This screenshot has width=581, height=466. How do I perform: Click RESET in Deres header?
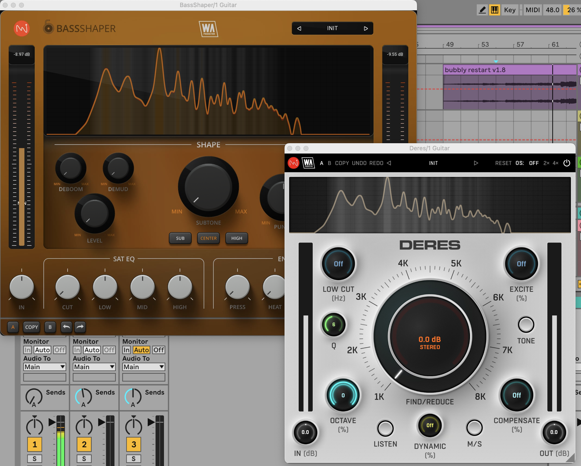point(503,163)
